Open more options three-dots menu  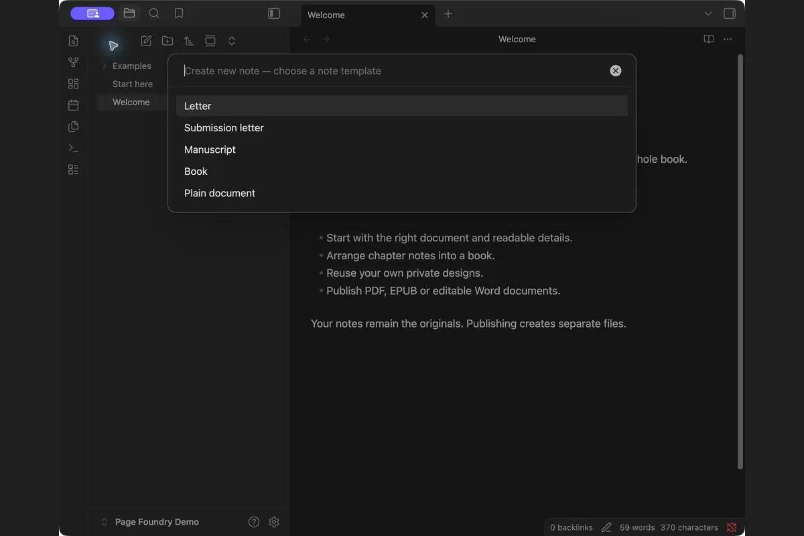pyautogui.click(x=728, y=40)
